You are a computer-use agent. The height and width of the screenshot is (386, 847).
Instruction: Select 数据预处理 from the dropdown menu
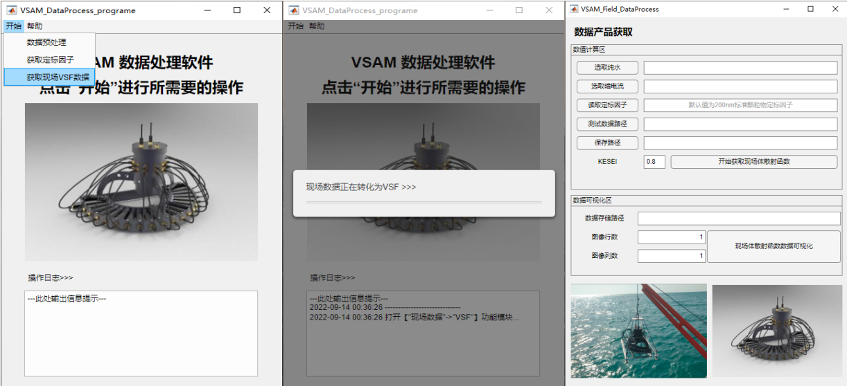pos(46,42)
